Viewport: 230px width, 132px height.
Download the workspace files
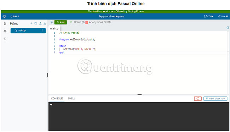tap(45, 23)
